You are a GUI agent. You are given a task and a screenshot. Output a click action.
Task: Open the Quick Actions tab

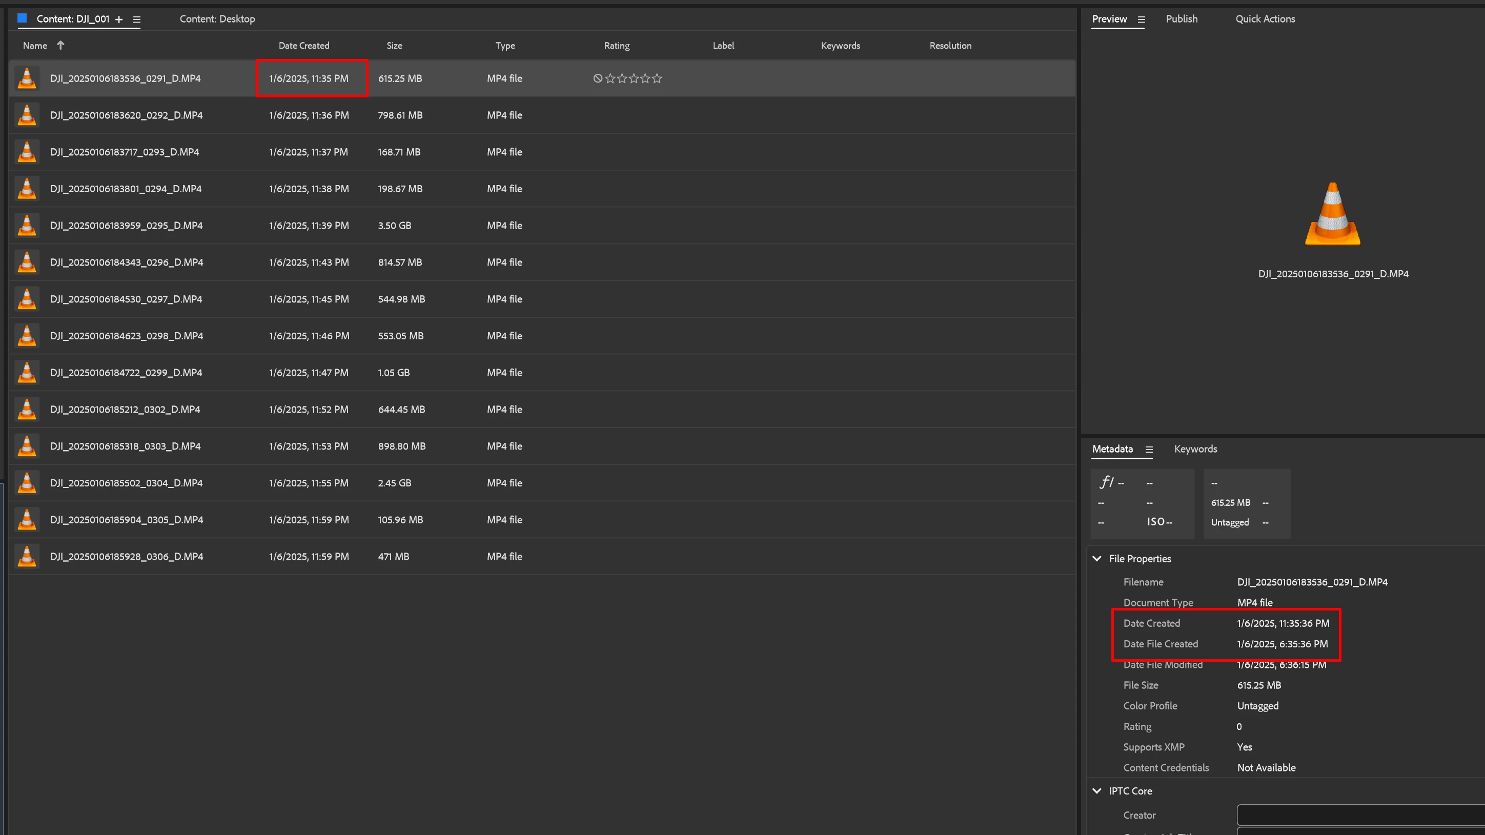pyautogui.click(x=1265, y=19)
